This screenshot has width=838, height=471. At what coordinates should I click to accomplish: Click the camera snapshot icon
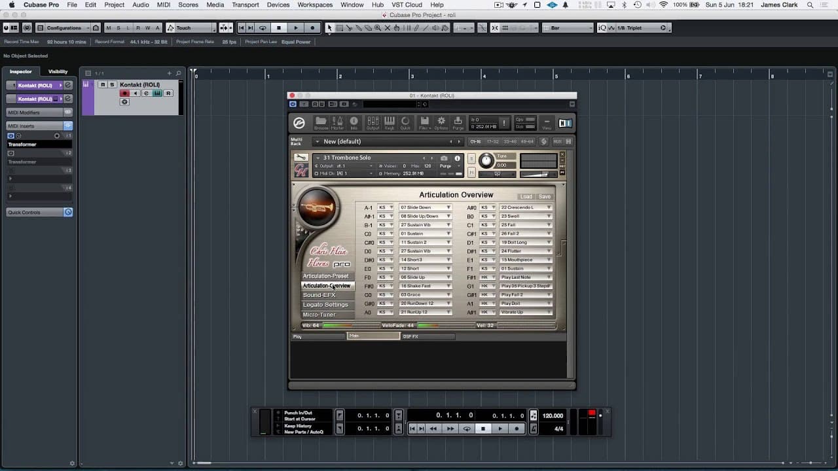point(444,158)
